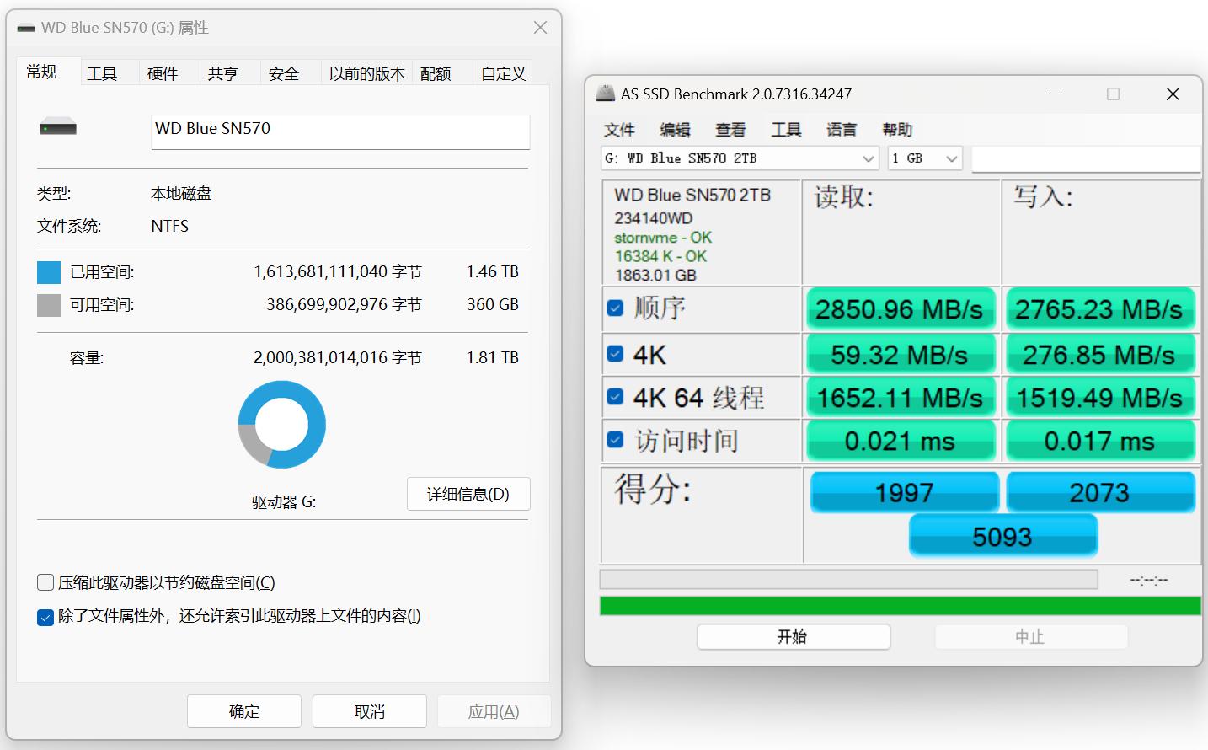Click the 应用 apply button
Image resolution: width=1208 pixels, height=750 pixels.
494,710
